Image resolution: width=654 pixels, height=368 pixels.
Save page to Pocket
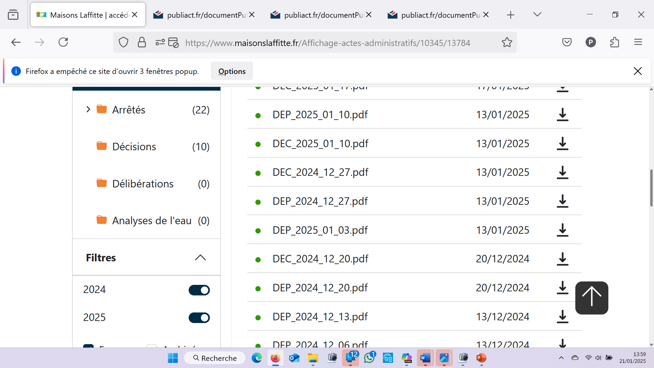(567, 43)
